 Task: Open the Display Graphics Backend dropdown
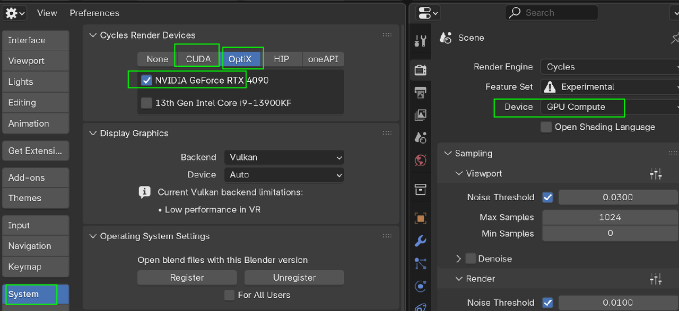[x=284, y=157]
